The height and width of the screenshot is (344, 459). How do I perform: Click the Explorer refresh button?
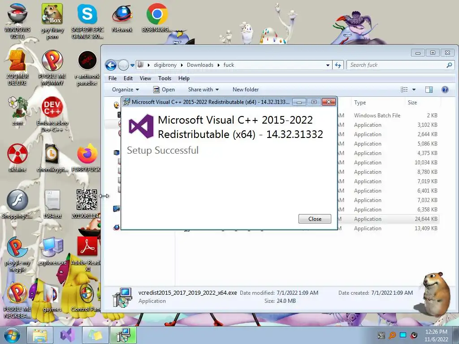(338, 65)
